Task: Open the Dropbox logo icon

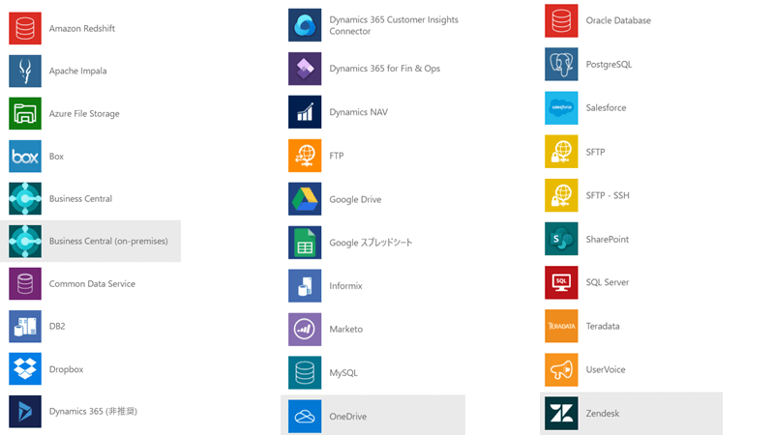Action: (x=25, y=368)
